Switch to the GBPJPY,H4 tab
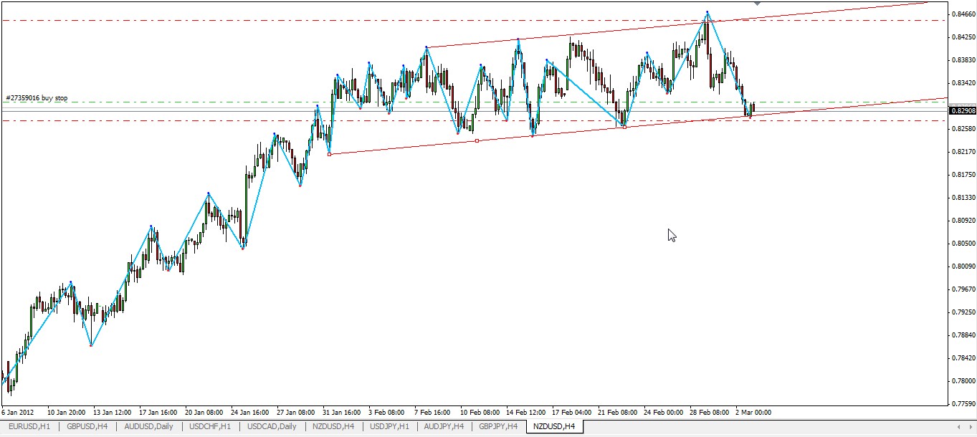 498,427
